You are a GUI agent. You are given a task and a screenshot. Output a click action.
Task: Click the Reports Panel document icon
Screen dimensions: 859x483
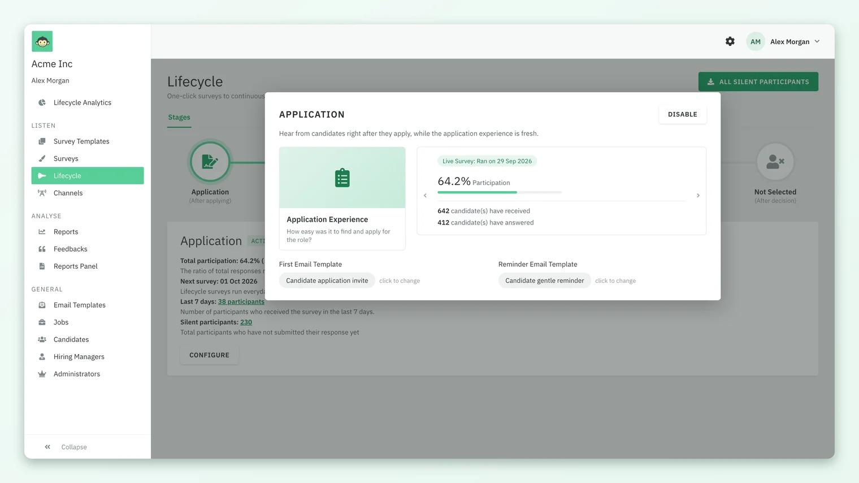(x=42, y=266)
